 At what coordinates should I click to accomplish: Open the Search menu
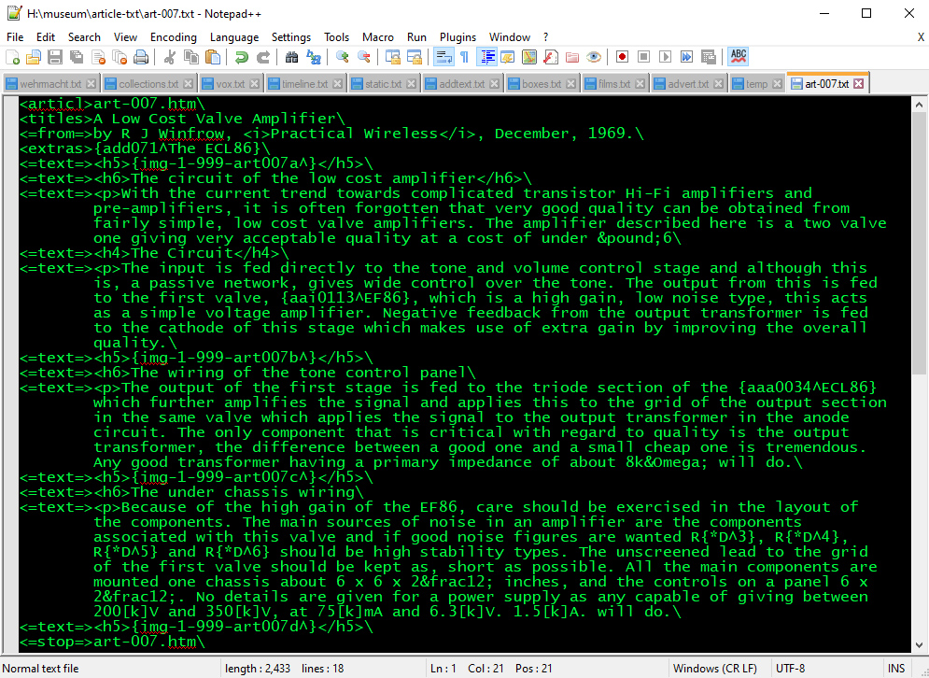coord(84,37)
